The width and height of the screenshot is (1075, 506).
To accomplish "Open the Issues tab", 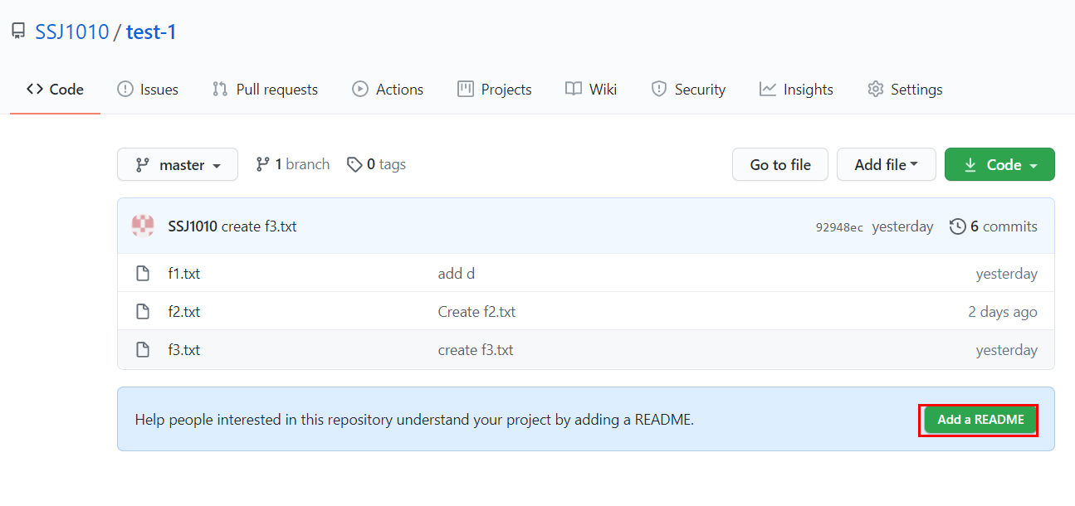I will [148, 90].
